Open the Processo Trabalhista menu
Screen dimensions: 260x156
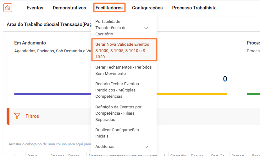click(194, 8)
